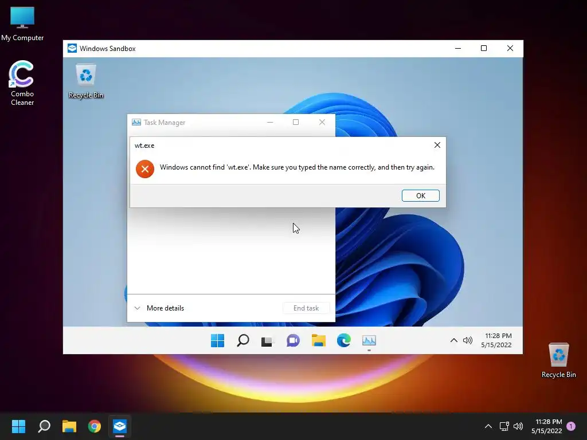Open host File Explorer from taskbar
587x440 pixels.
[x=69, y=426]
